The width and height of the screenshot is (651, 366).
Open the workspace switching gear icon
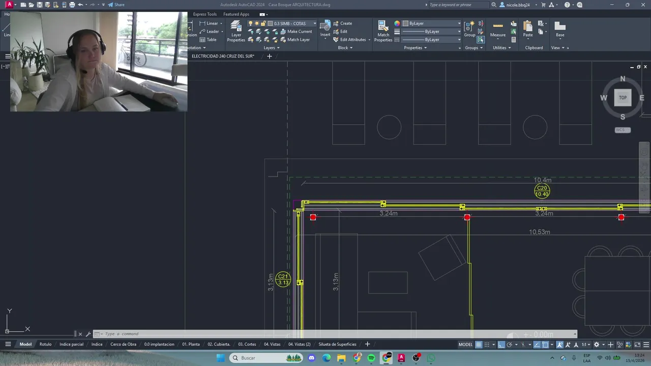pyautogui.click(x=597, y=345)
